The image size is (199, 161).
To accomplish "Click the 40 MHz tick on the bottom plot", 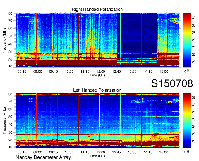I will click(x=10, y=125).
